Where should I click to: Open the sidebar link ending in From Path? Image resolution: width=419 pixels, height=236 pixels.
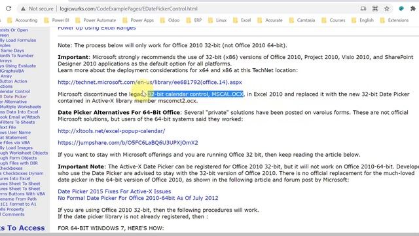[18, 199]
